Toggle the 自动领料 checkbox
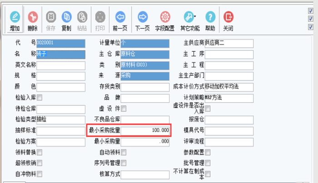This screenshot has height=183, width=318. coord(124,152)
